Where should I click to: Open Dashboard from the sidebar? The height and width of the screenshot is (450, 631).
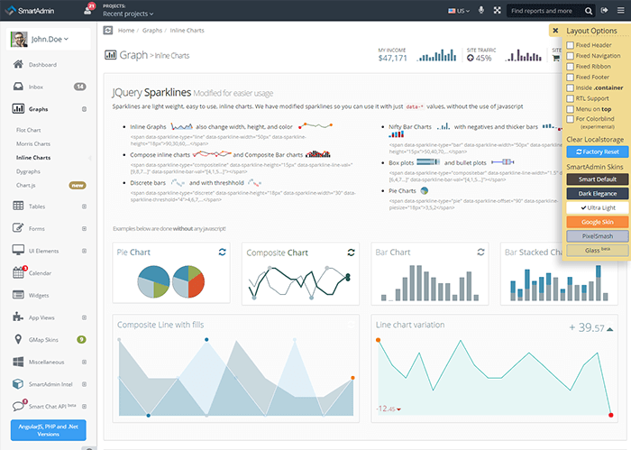41,65
